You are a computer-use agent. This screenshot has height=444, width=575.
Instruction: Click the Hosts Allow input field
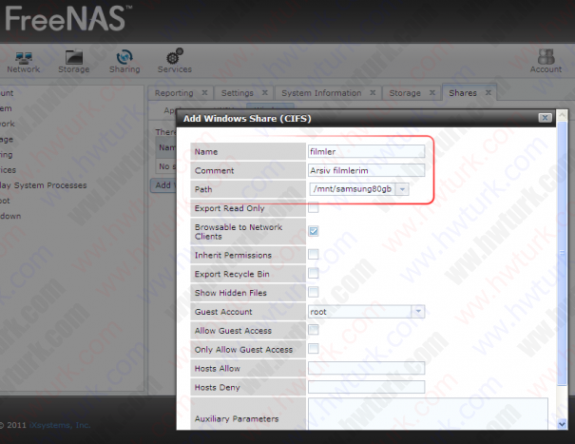pyautogui.click(x=366, y=368)
